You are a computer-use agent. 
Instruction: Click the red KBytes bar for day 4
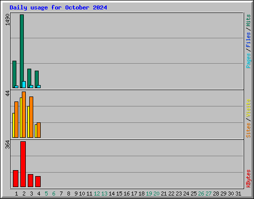tap(38, 182)
